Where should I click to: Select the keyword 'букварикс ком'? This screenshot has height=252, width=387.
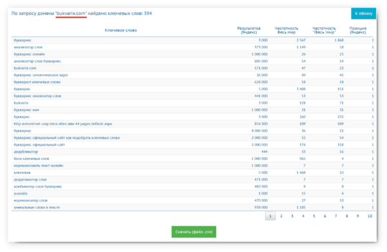[26, 110]
